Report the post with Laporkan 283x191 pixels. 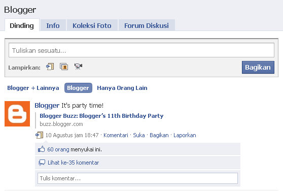pyautogui.click(x=185, y=135)
